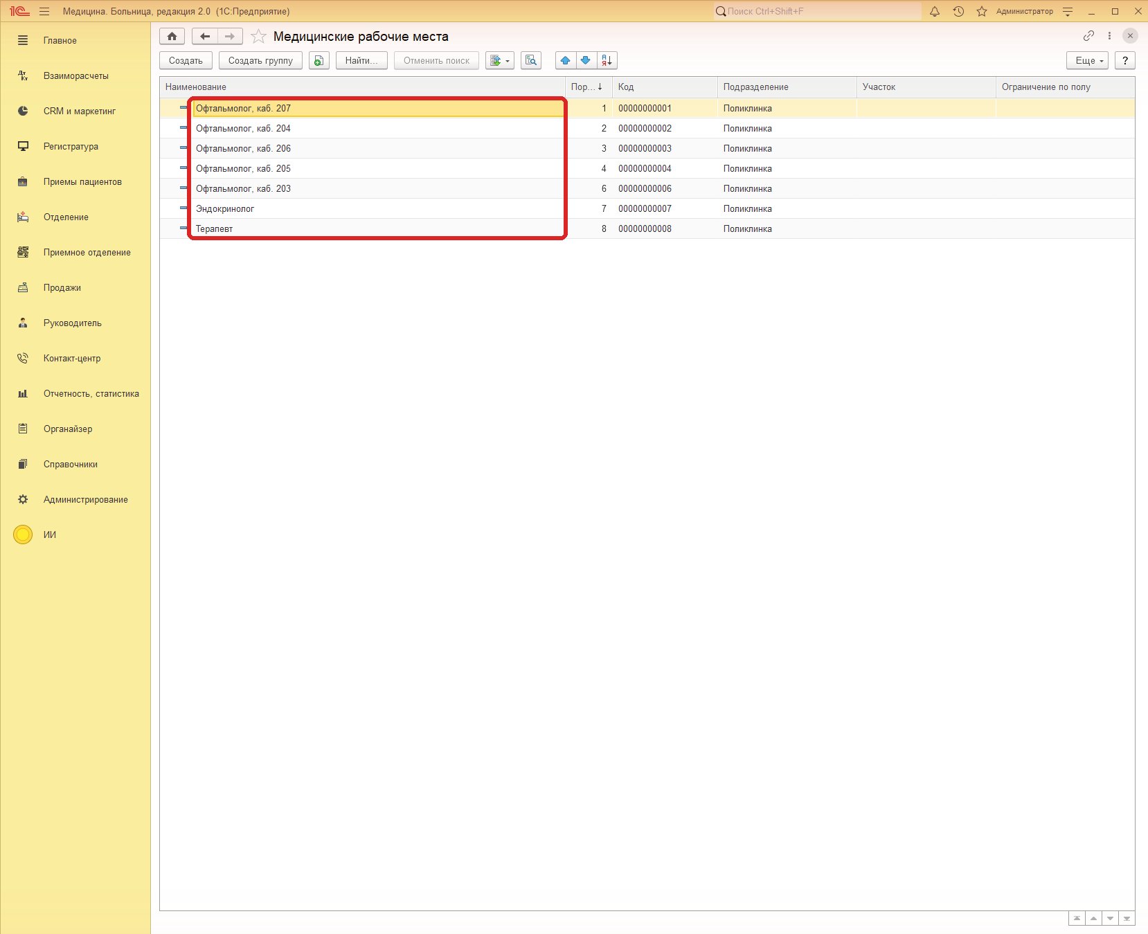The height and width of the screenshot is (934, 1148).
Task: Add page to favorites with the star
Action: (258, 37)
